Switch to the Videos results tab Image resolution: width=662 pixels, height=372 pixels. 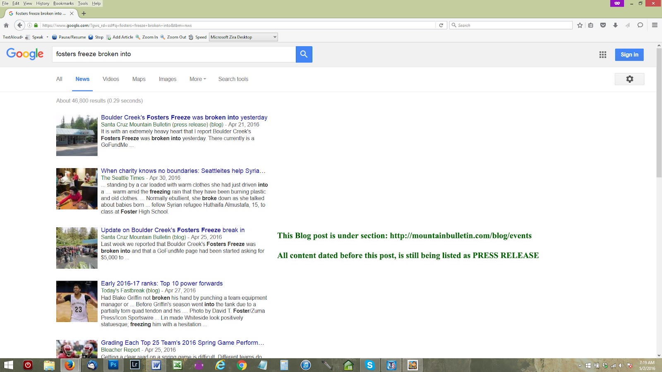111,79
